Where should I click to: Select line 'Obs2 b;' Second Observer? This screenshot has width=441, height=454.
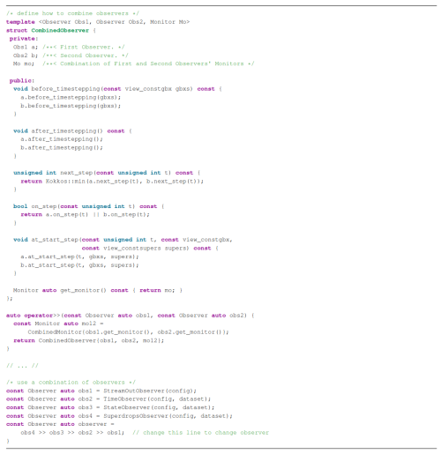71,56
